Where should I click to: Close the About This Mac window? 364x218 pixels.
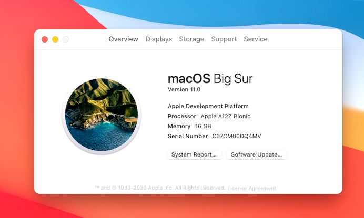45,39
